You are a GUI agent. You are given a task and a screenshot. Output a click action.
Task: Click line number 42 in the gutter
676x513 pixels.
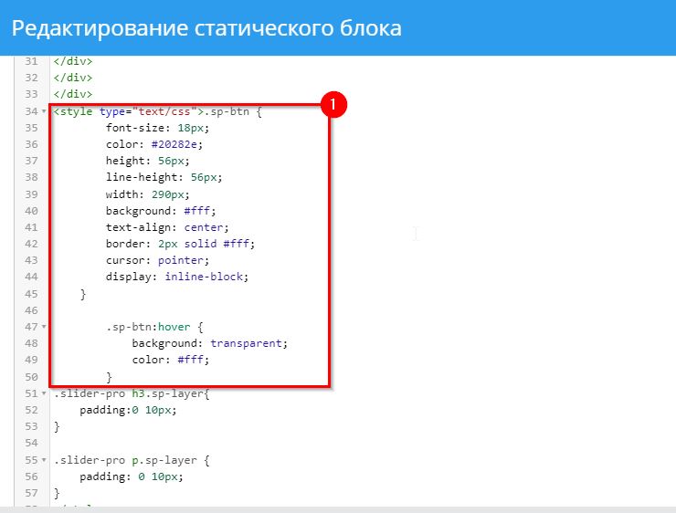click(x=31, y=244)
